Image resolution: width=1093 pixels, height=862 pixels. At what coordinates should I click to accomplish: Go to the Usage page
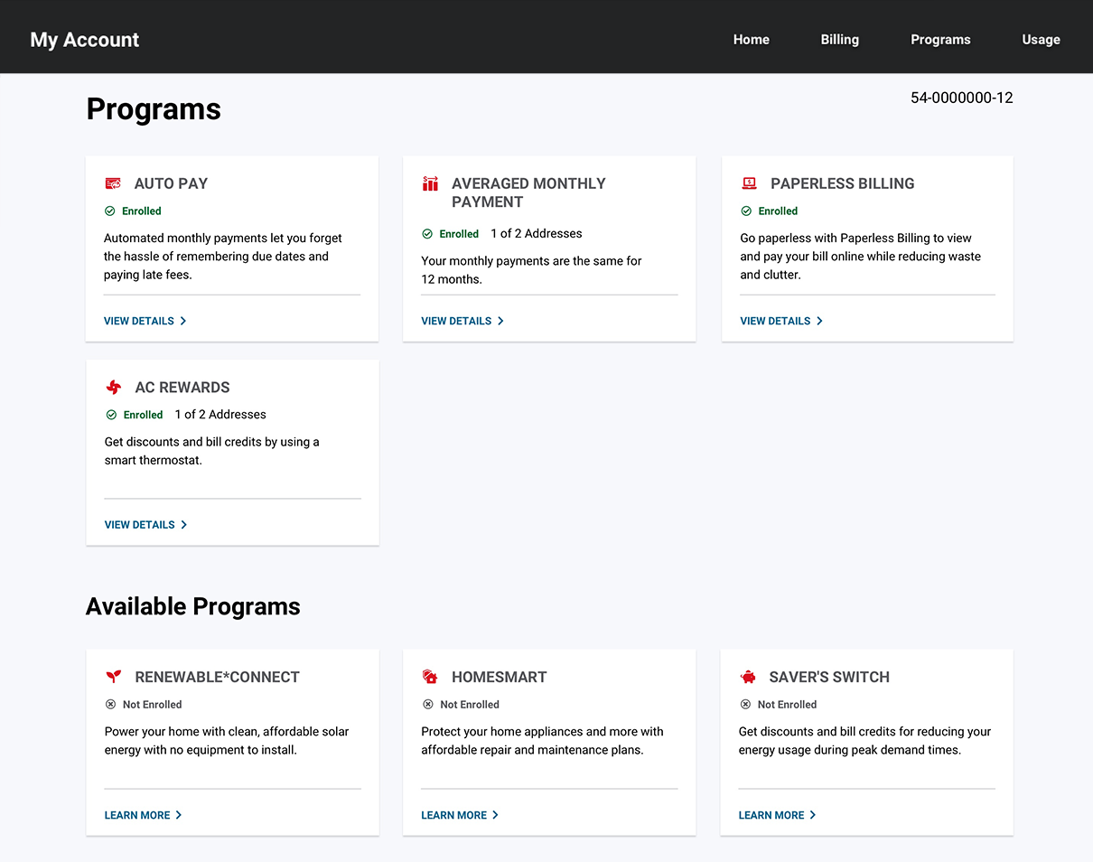tap(1041, 40)
